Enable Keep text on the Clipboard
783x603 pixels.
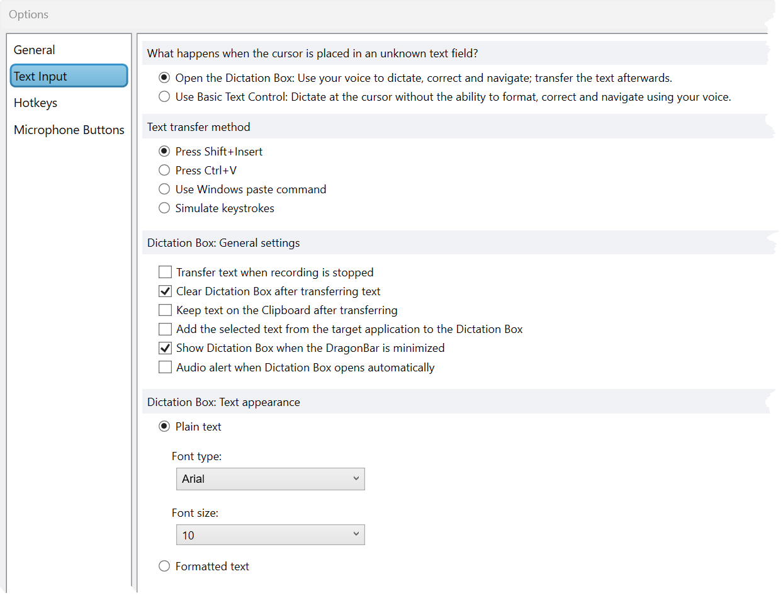point(166,310)
